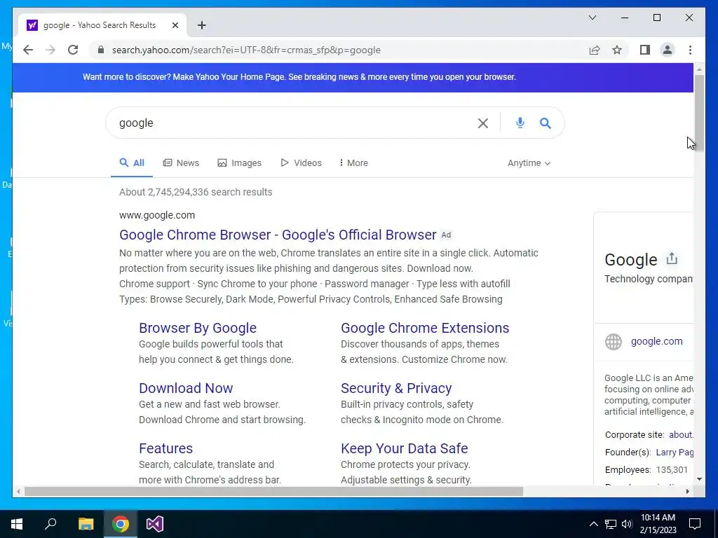
Task: Clear the search box with the X
Action: (482, 123)
